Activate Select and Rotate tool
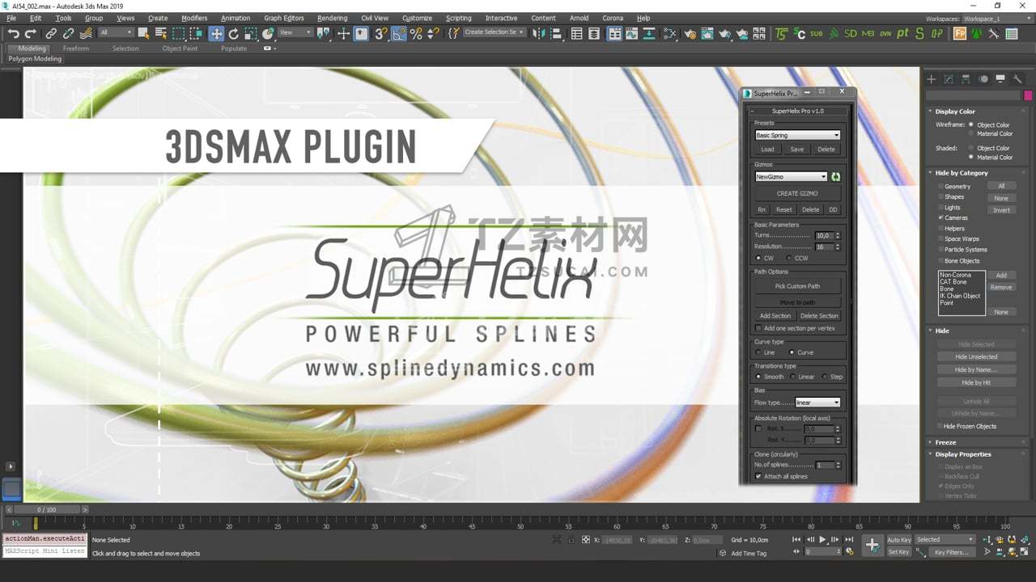 (x=234, y=33)
